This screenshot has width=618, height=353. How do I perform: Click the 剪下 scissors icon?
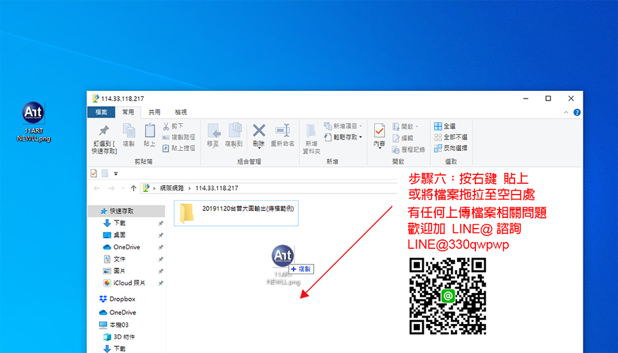[167, 126]
